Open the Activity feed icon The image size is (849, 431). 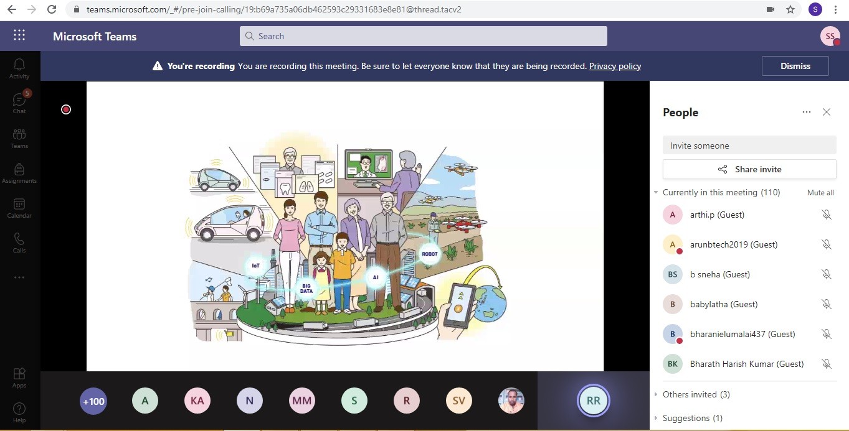19,68
